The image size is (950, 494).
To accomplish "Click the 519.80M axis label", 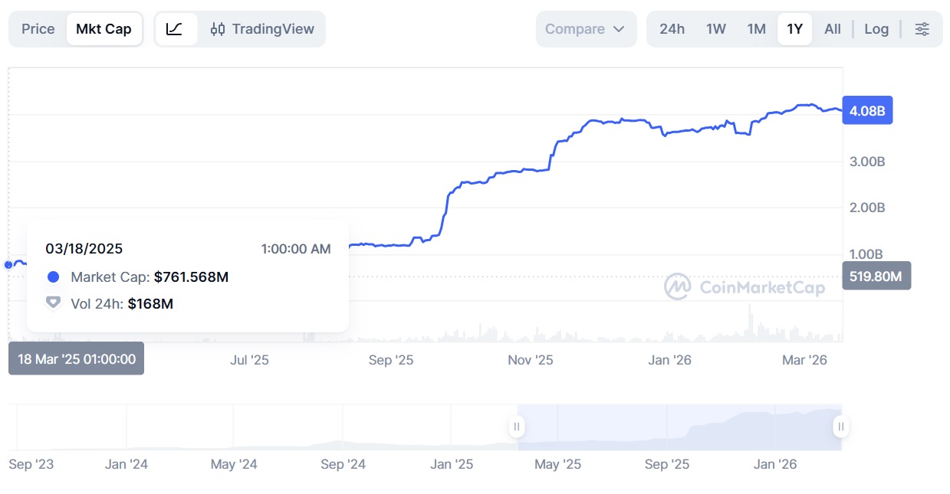I will (876, 276).
